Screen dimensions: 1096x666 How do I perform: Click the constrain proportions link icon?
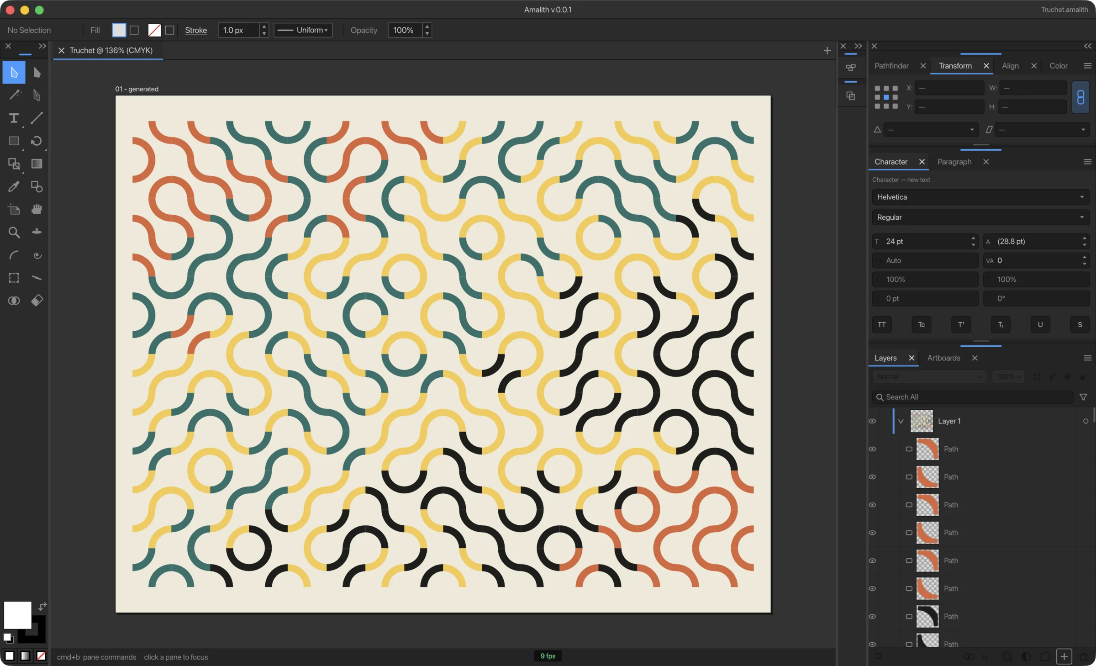[x=1080, y=97]
